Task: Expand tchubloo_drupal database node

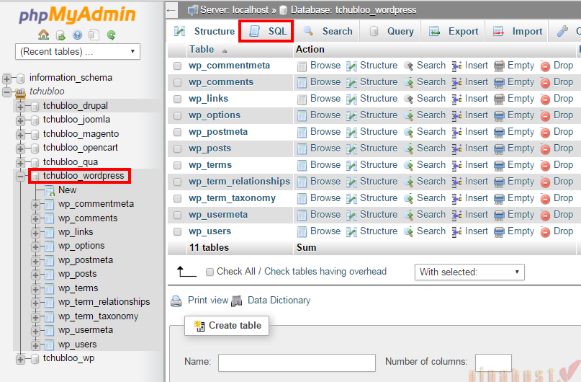Action: click(x=20, y=107)
